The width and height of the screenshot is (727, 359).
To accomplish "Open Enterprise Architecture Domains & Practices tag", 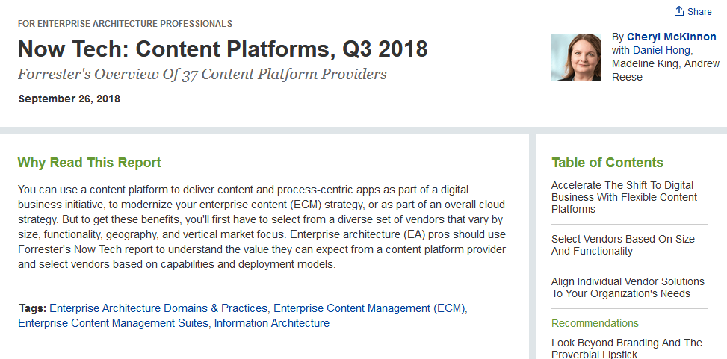I will pyautogui.click(x=158, y=308).
